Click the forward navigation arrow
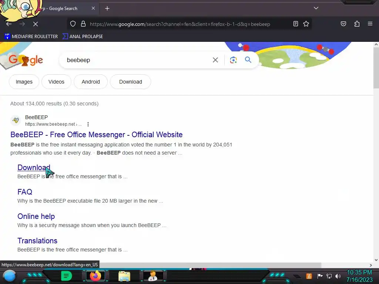The image size is (379, 284). point(22,24)
